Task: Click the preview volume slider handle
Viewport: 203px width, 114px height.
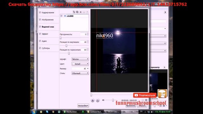Action: tap(113, 100)
